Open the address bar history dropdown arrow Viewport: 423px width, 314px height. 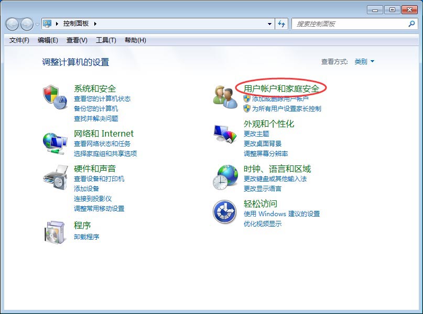[269, 24]
